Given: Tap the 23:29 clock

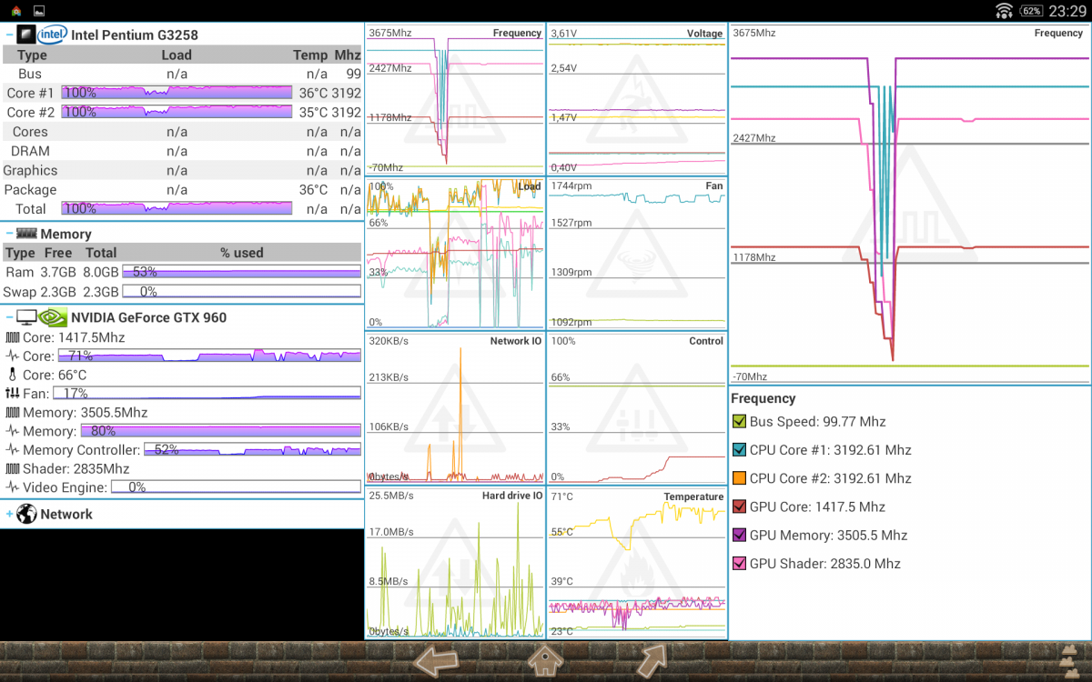Looking at the screenshot, I should (x=1067, y=11).
